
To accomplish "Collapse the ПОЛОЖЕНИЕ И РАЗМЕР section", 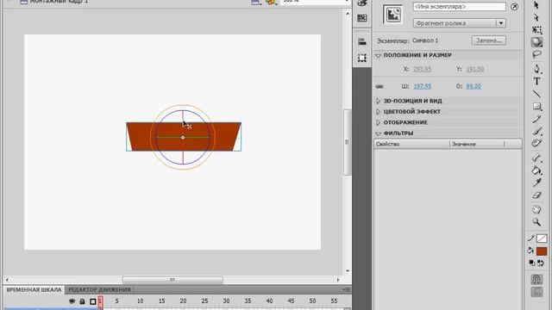I will 378,55.
